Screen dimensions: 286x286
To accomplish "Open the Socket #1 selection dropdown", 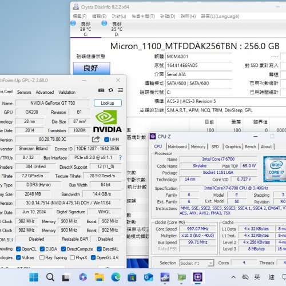I will 197,263.
